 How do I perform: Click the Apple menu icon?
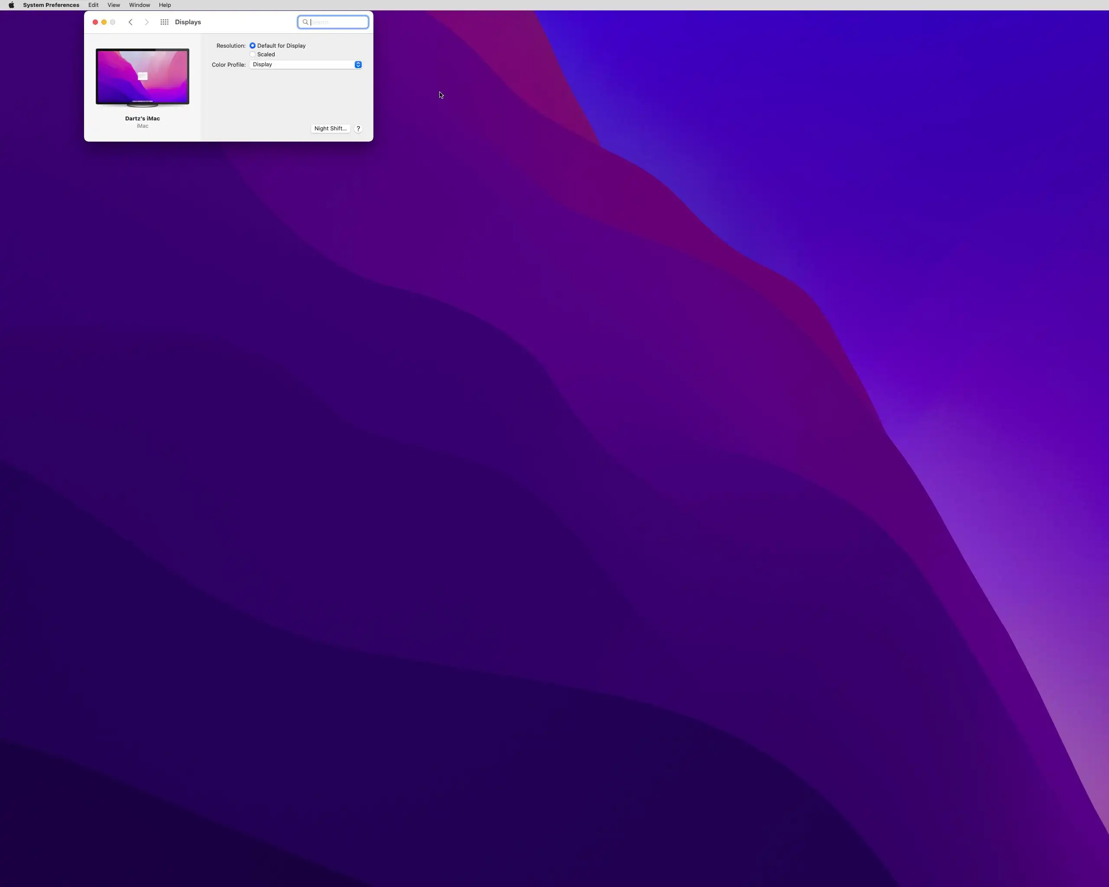click(11, 5)
